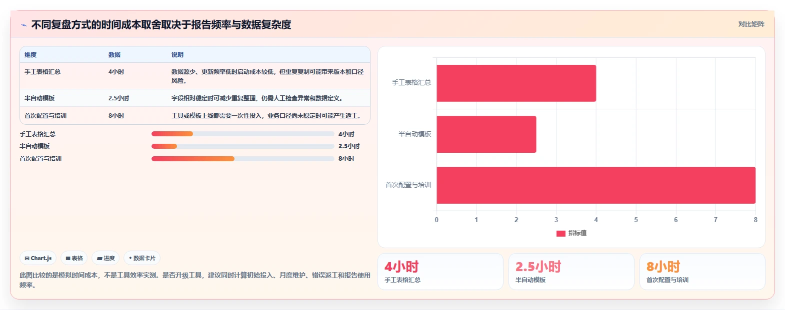This screenshot has width=785, height=310.
Task: Click the 手工表格汇总 progress row label
Action: [37, 134]
